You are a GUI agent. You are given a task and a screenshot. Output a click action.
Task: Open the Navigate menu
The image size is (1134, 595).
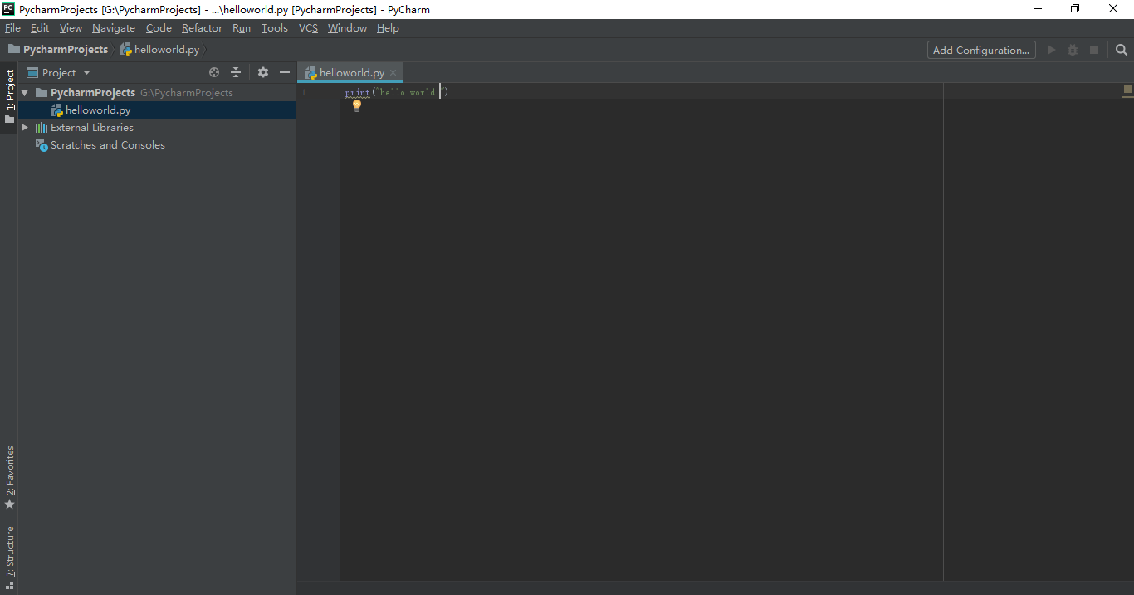point(114,28)
